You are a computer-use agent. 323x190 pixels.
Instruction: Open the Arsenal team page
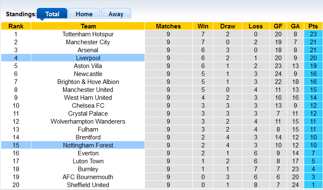click(x=88, y=50)
